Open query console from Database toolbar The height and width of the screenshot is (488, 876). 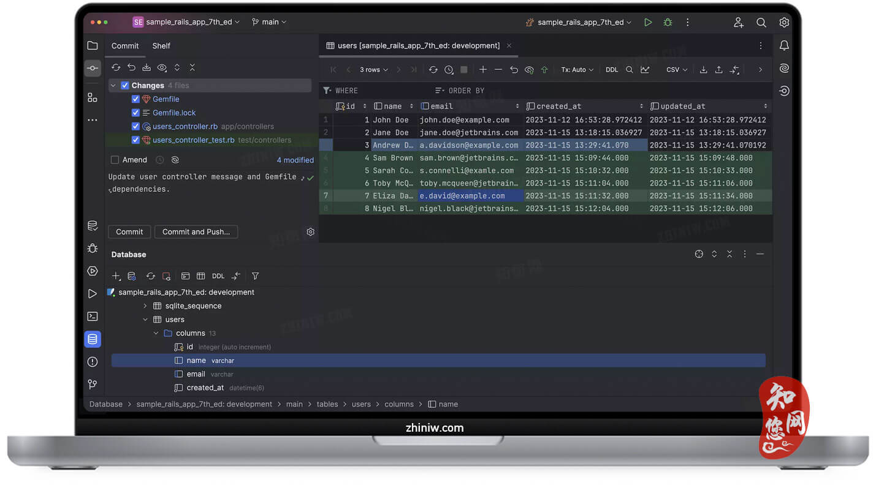(x=185, y=276)
